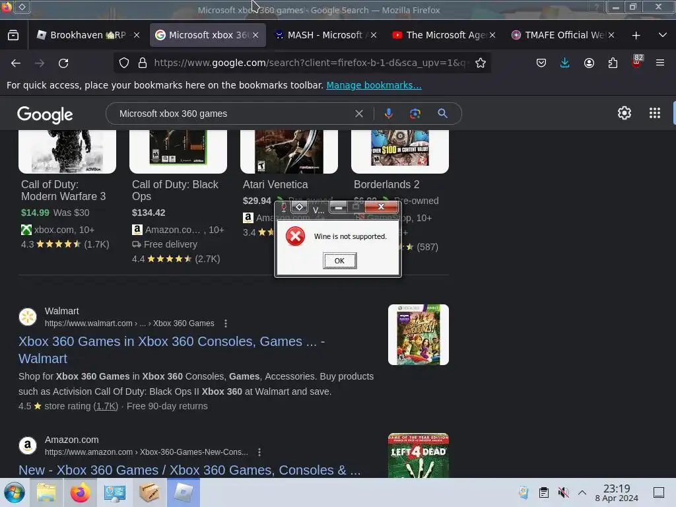
Task: Open Google quick settings gear
Action: [625, 114]
